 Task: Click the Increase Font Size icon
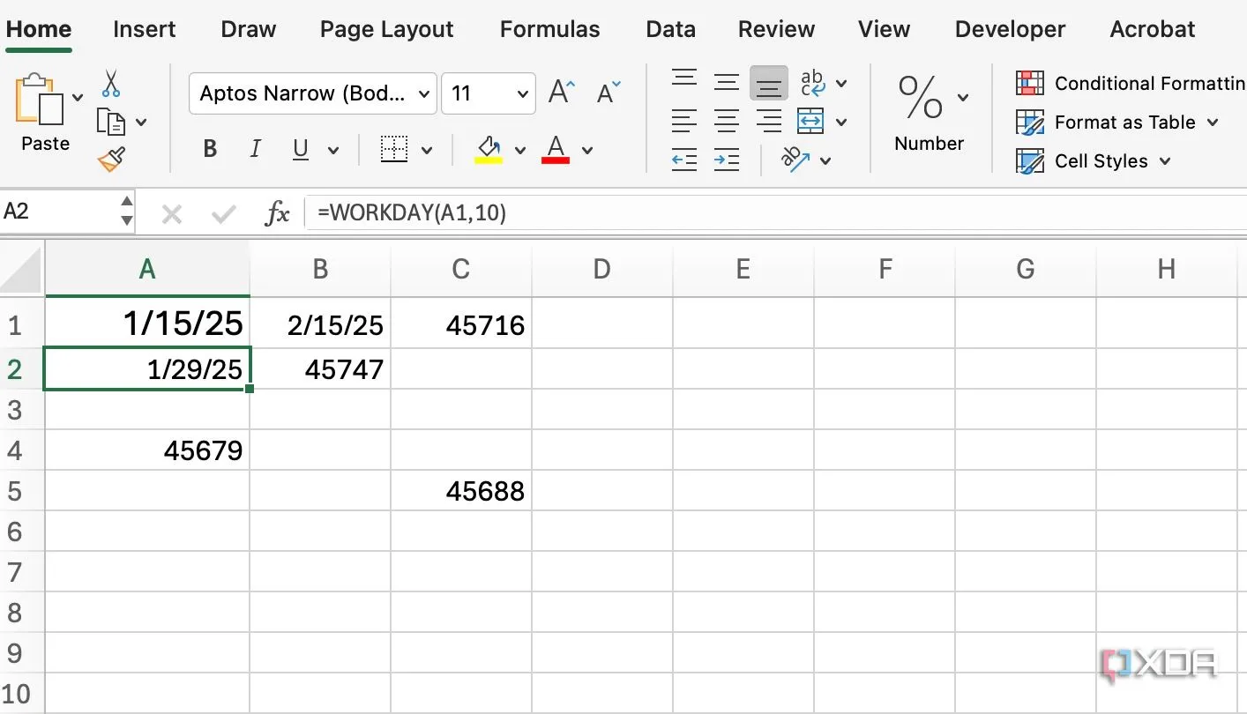pyautogui.click(x=561, y=93)
